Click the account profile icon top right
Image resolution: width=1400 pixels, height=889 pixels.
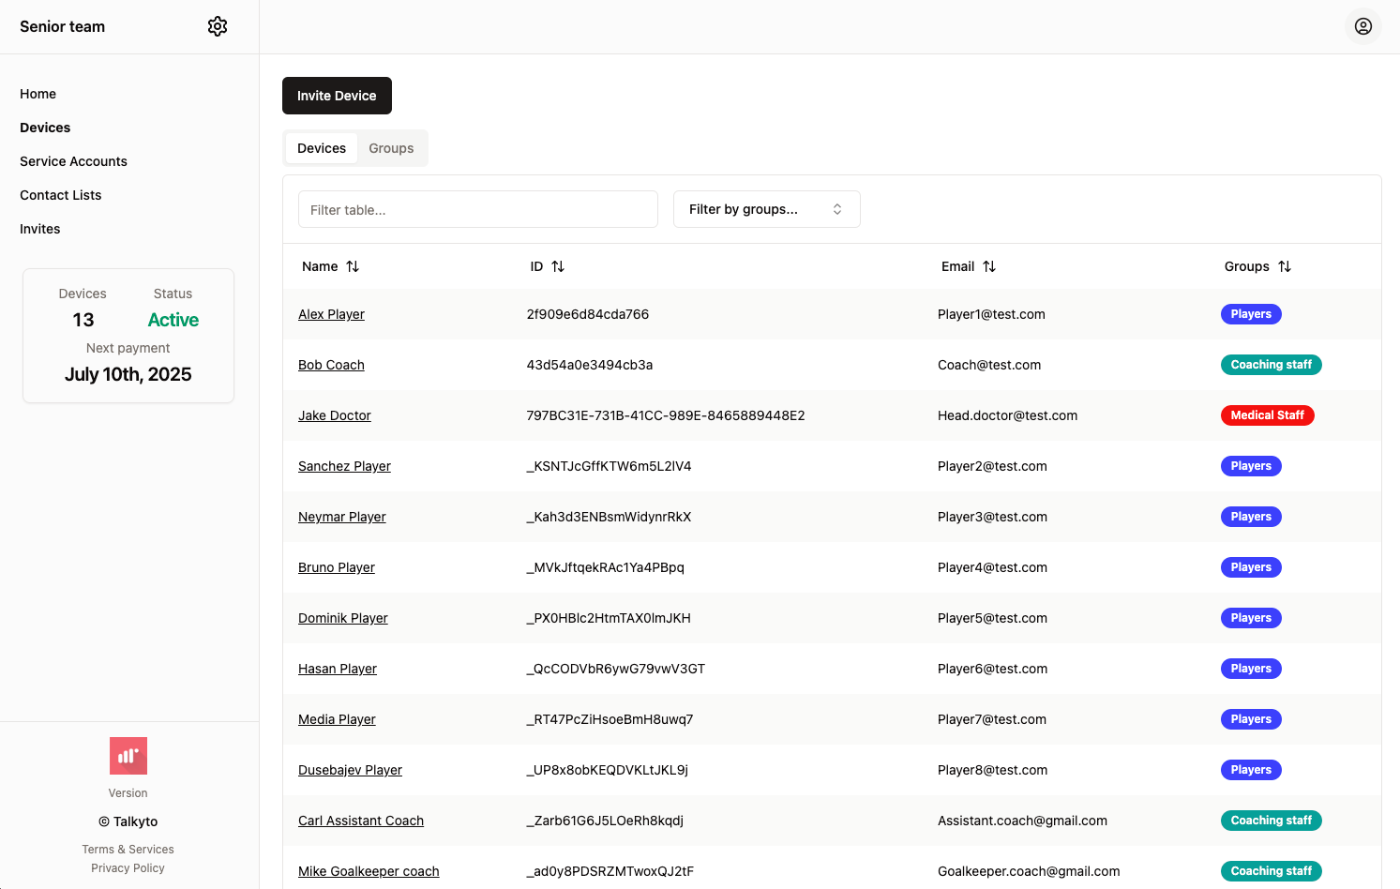coord(1362,26)
